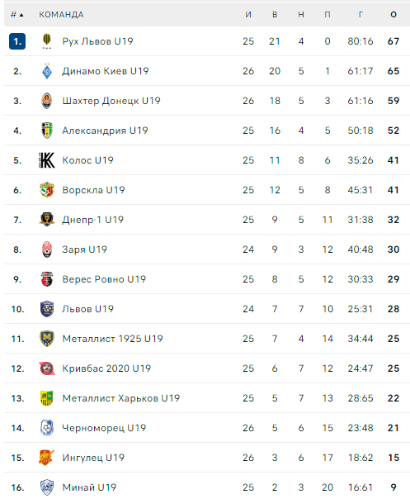The width and height of the screenshot is (410, 499).
Task: Click the КОМАНДА column header
Action: click(61, 15)
